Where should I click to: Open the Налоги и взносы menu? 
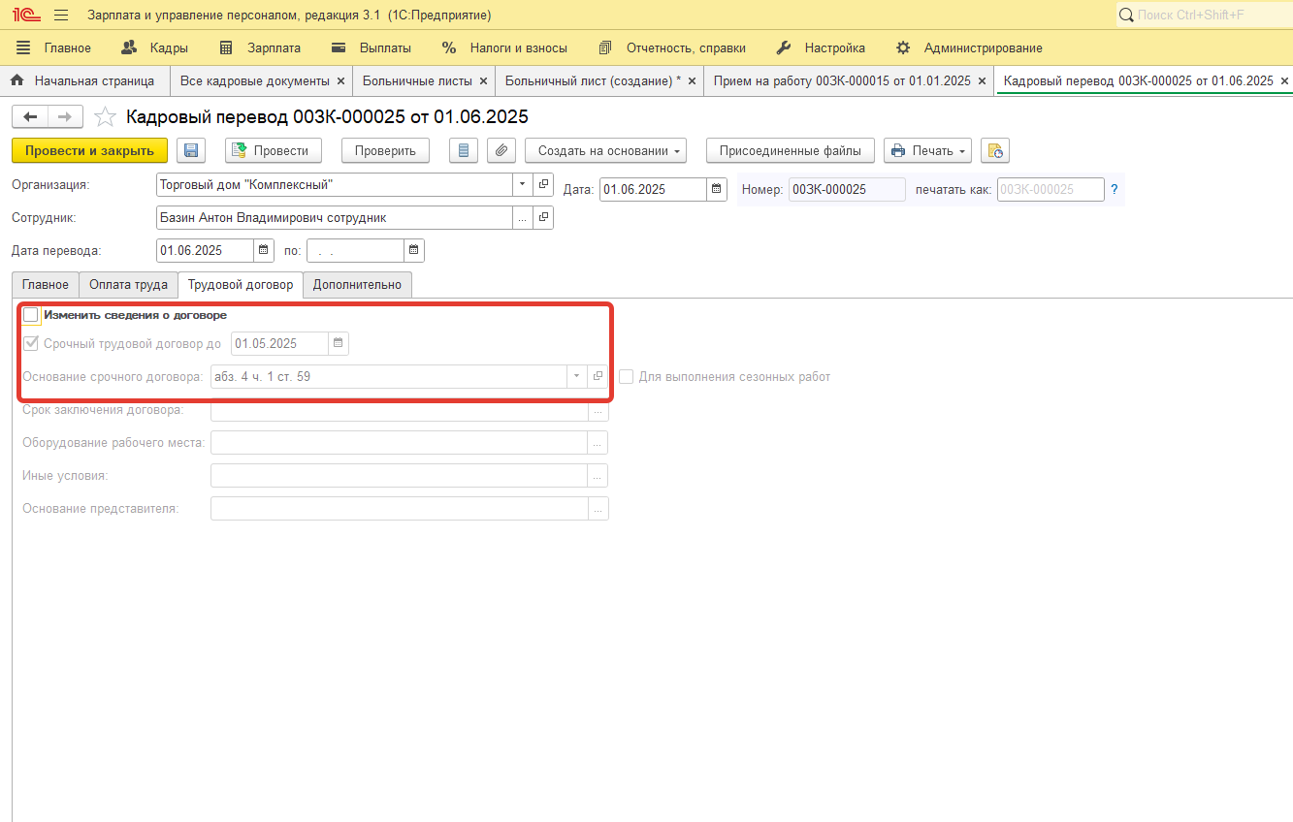tap(504, 47)
